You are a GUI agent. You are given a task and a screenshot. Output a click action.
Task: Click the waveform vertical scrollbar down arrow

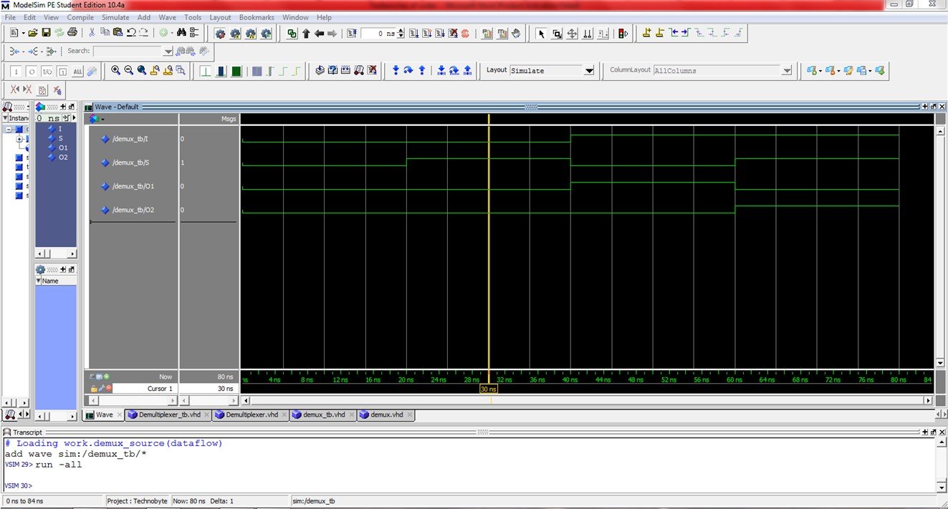tap(941, 363)
